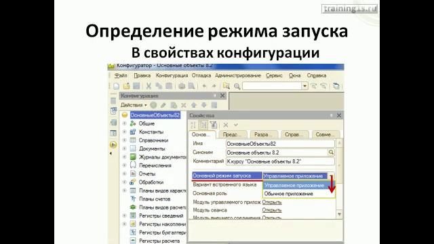Viewport: 434px width, 244px height.
Task: Click the windows icon at toolbar right end
Action: (x=336, y=86)
